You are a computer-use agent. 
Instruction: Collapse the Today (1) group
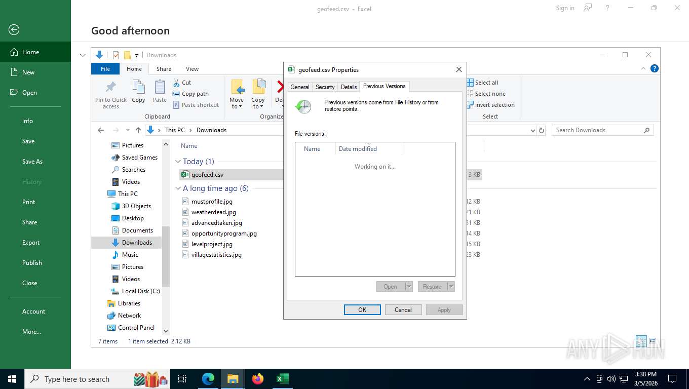click(178, 162)
